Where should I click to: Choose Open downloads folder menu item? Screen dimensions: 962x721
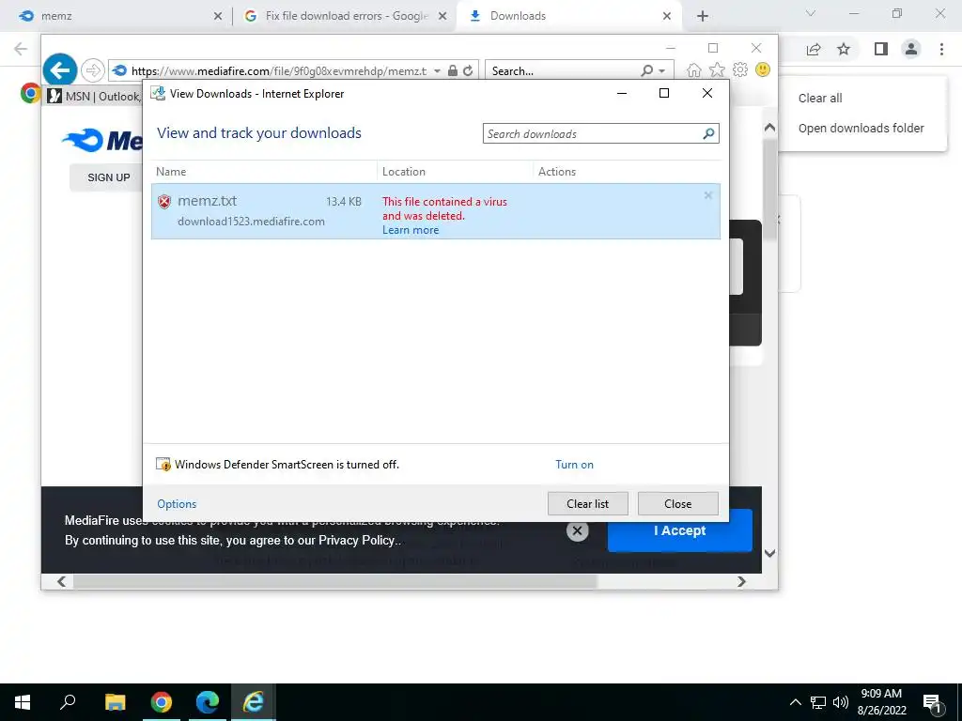tap(861, 128)
